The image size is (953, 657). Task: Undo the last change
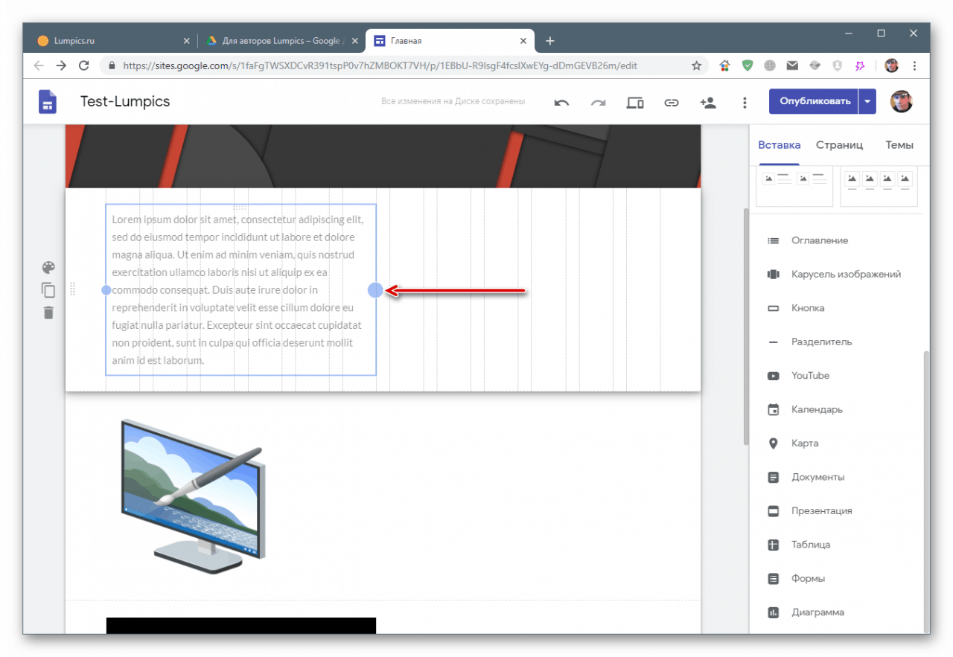(x=561, y=103)
